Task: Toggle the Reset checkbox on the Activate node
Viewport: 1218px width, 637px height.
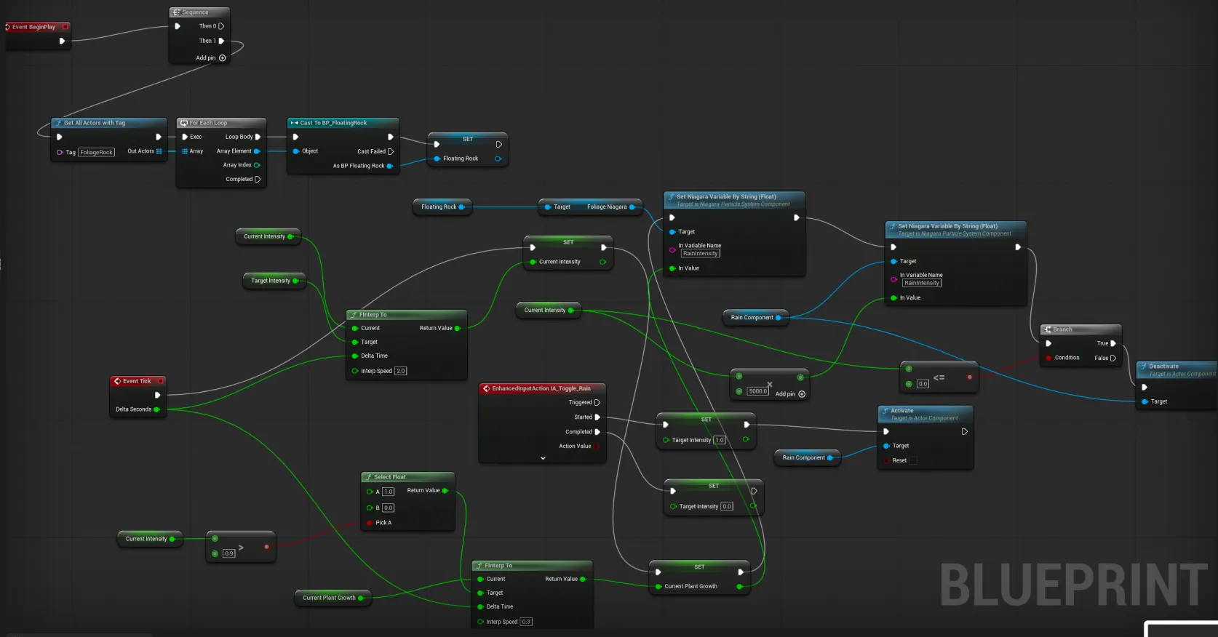Action: pos(913,460)
